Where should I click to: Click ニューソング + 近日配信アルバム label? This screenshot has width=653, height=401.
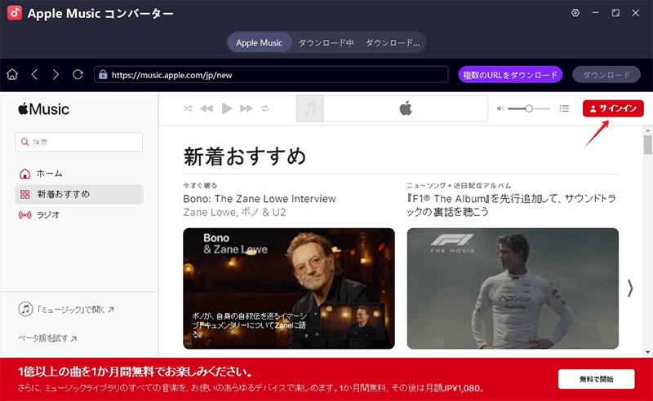point(459,186)
